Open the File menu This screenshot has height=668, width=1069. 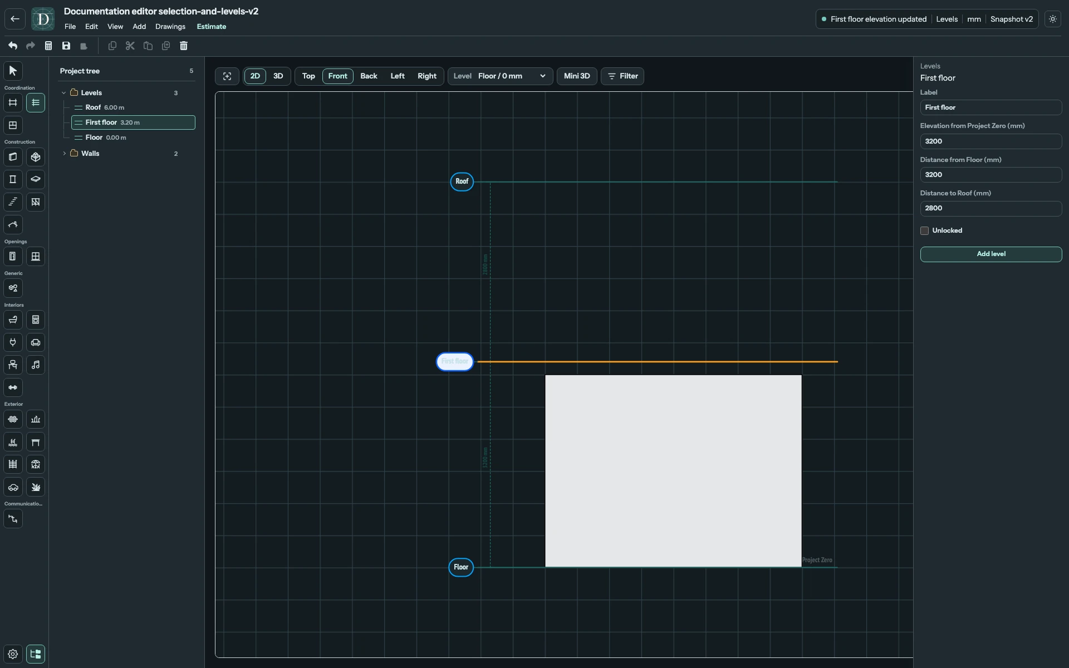(70, 27)
